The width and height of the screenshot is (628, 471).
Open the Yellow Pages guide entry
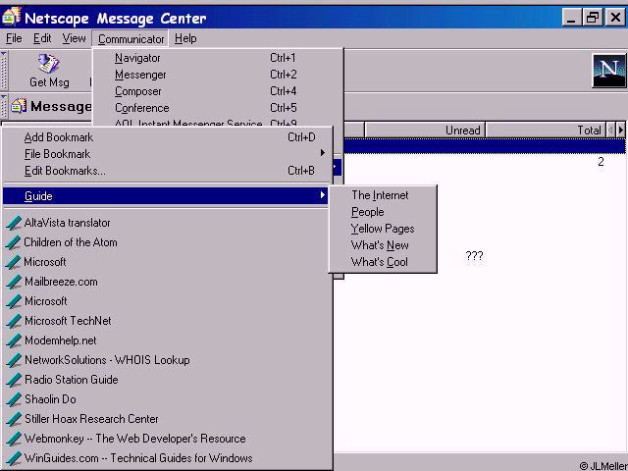coord(383,229)
